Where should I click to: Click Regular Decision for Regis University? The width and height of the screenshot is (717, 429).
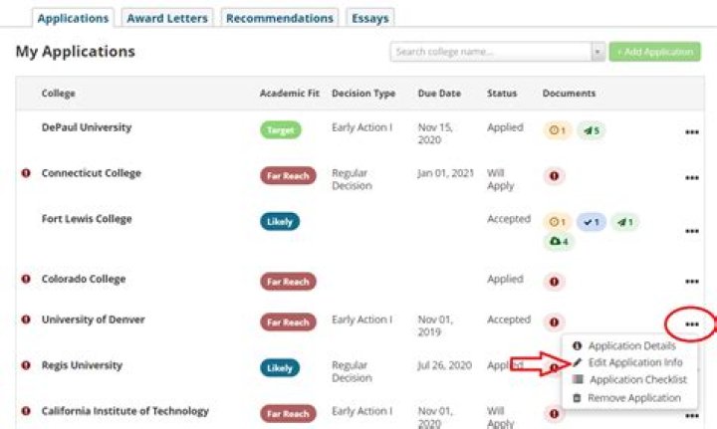point(352,371)
